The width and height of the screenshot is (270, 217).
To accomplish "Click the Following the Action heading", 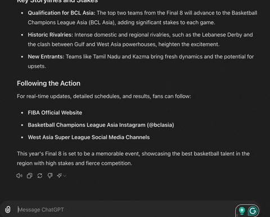I will click(x=48, y=83).
